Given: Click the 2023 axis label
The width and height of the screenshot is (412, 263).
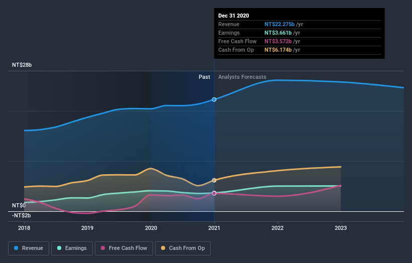Looking at the screenshot, I should coord(341,228).
